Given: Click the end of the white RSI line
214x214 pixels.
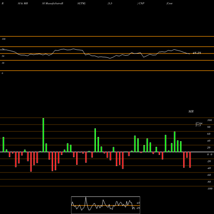Looking at the screenshot, I should pyautogui.click(x=190, y=54).
